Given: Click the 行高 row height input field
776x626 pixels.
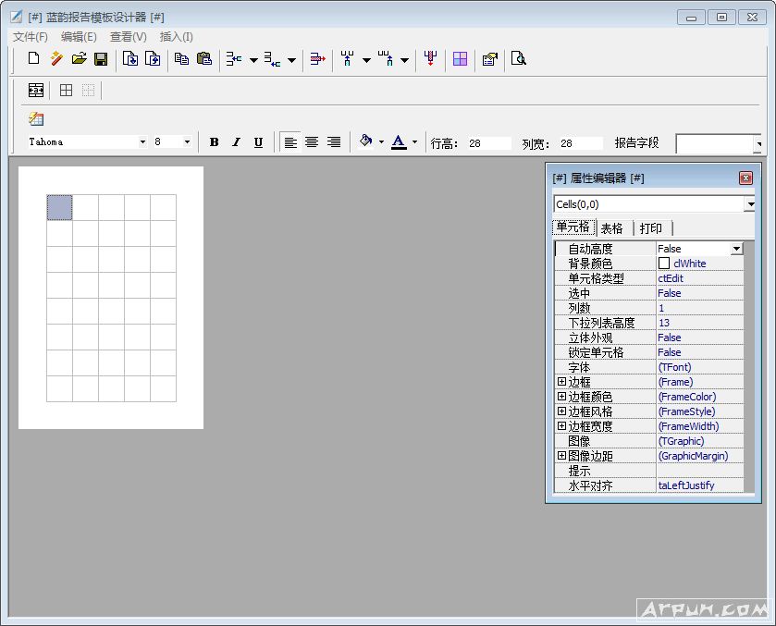Looking at the screenshot, I should coord(487,143).
